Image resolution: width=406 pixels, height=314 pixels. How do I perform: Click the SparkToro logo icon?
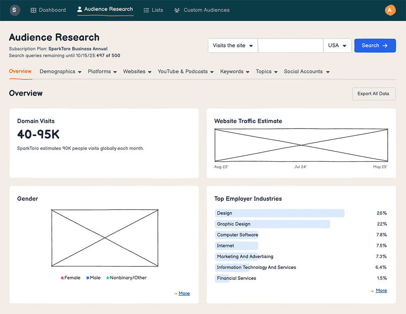click(x=15, y=10)
